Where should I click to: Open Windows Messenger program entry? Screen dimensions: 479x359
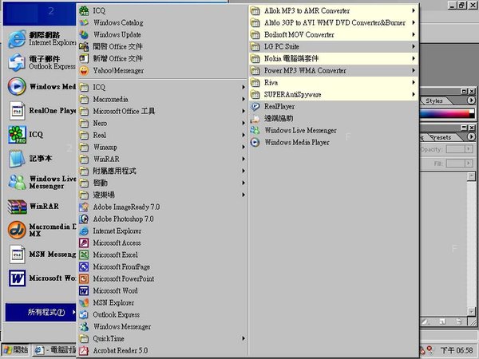(x=162, y=326)
